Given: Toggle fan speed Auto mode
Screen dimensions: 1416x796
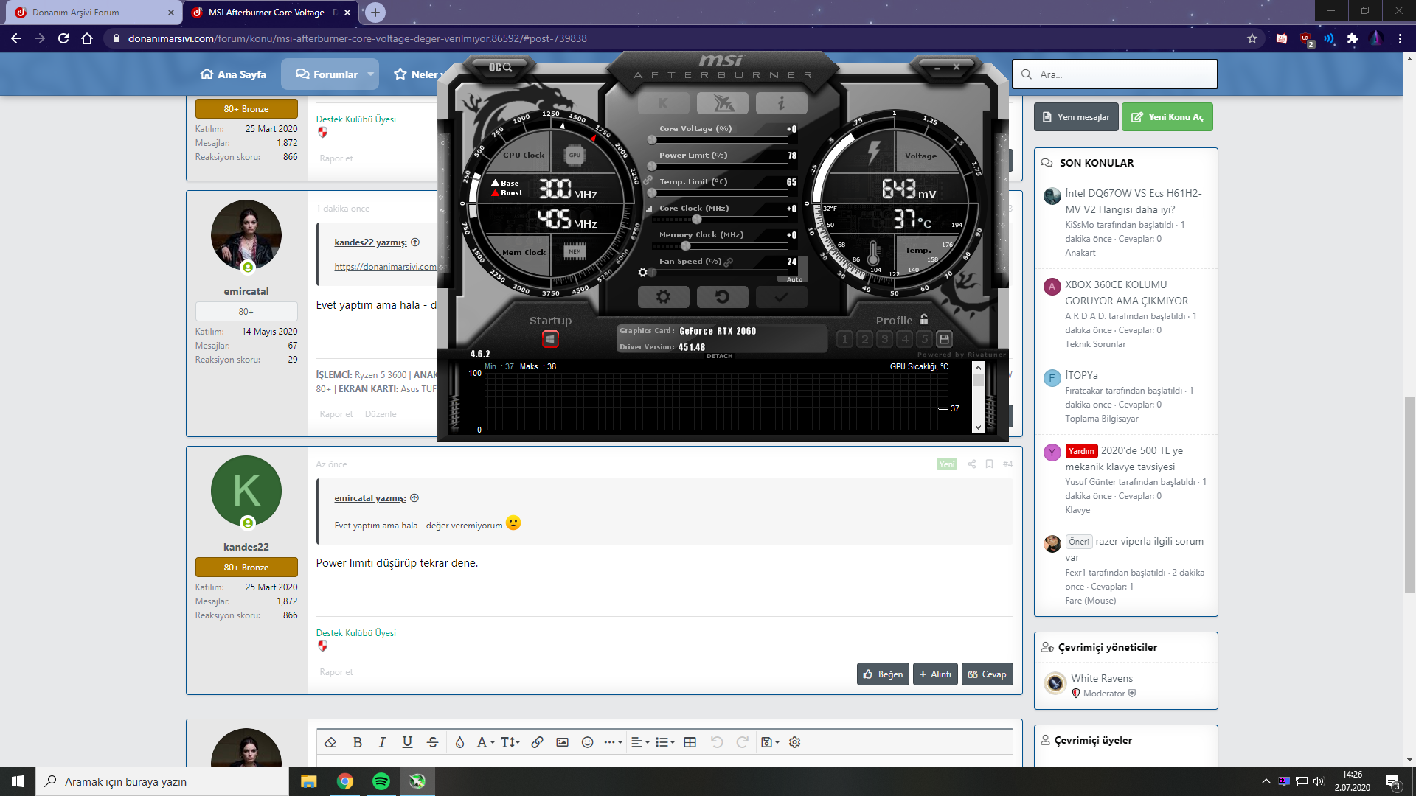Looking at the screenshot, I should click(794, 279).
